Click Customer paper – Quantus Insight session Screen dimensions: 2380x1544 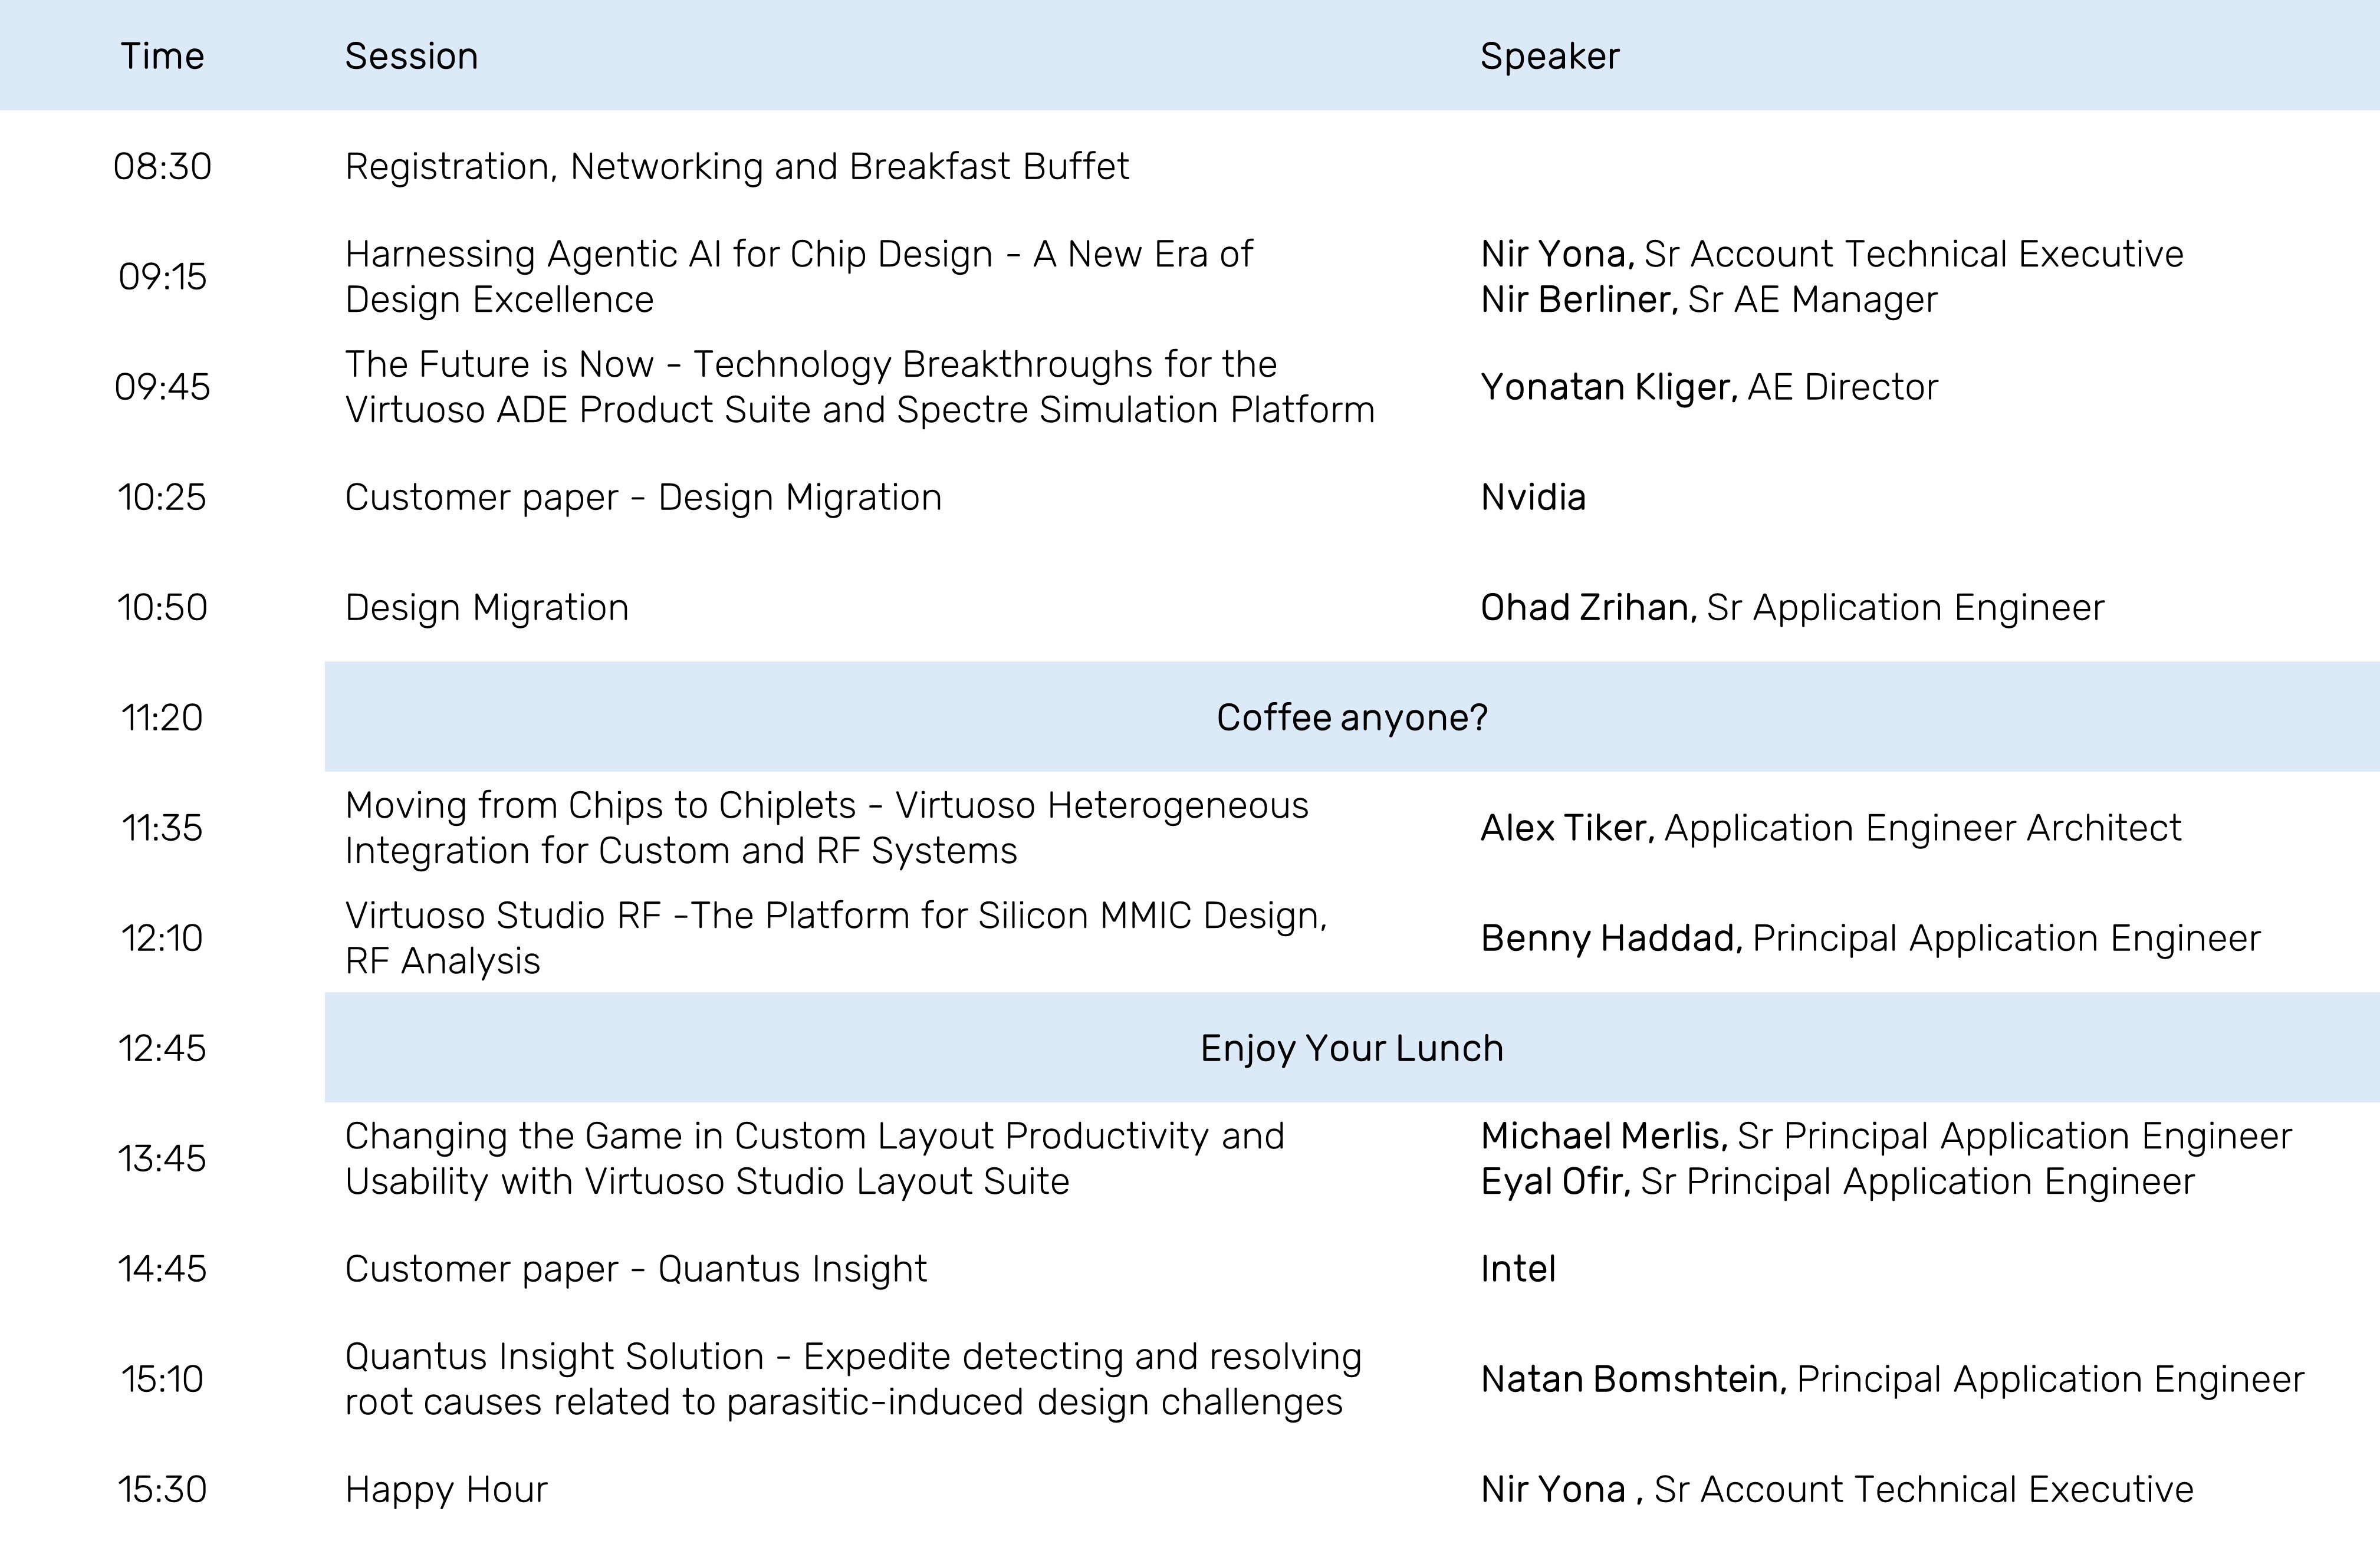pos(636,1270)
